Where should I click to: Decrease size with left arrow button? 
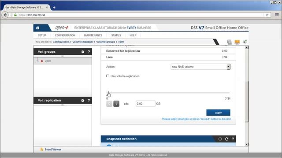point(109,104)
